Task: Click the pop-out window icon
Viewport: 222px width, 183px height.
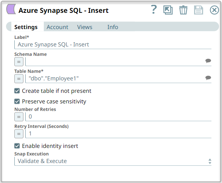Action: tap(168, 10)
